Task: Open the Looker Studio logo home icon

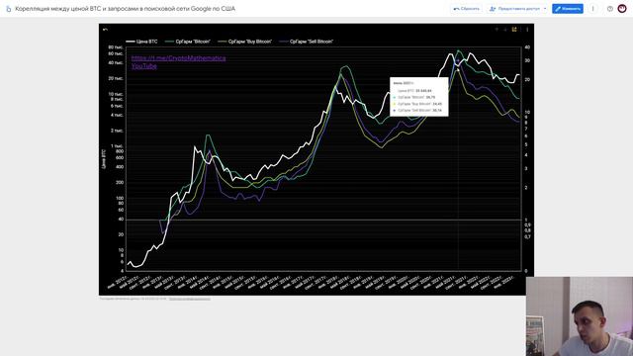Action: pyautogui.click(x=8, y=9)
